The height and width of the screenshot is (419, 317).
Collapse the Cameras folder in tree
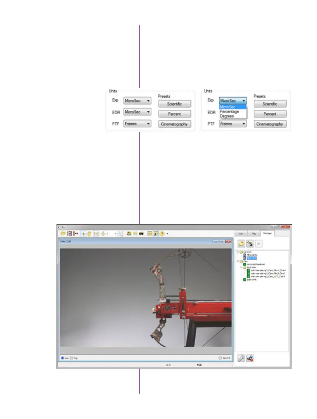click(x=238, y=252)
